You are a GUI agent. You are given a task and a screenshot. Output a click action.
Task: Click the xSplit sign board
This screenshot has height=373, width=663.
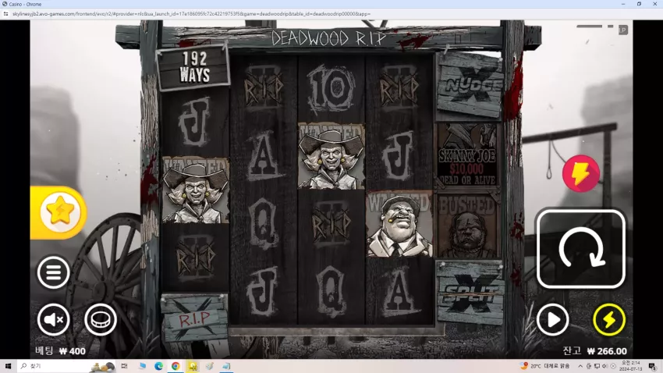(470, 293)
